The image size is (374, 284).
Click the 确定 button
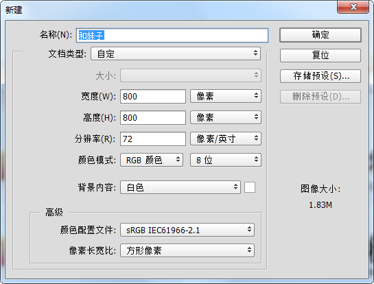[x=320, y=35]
